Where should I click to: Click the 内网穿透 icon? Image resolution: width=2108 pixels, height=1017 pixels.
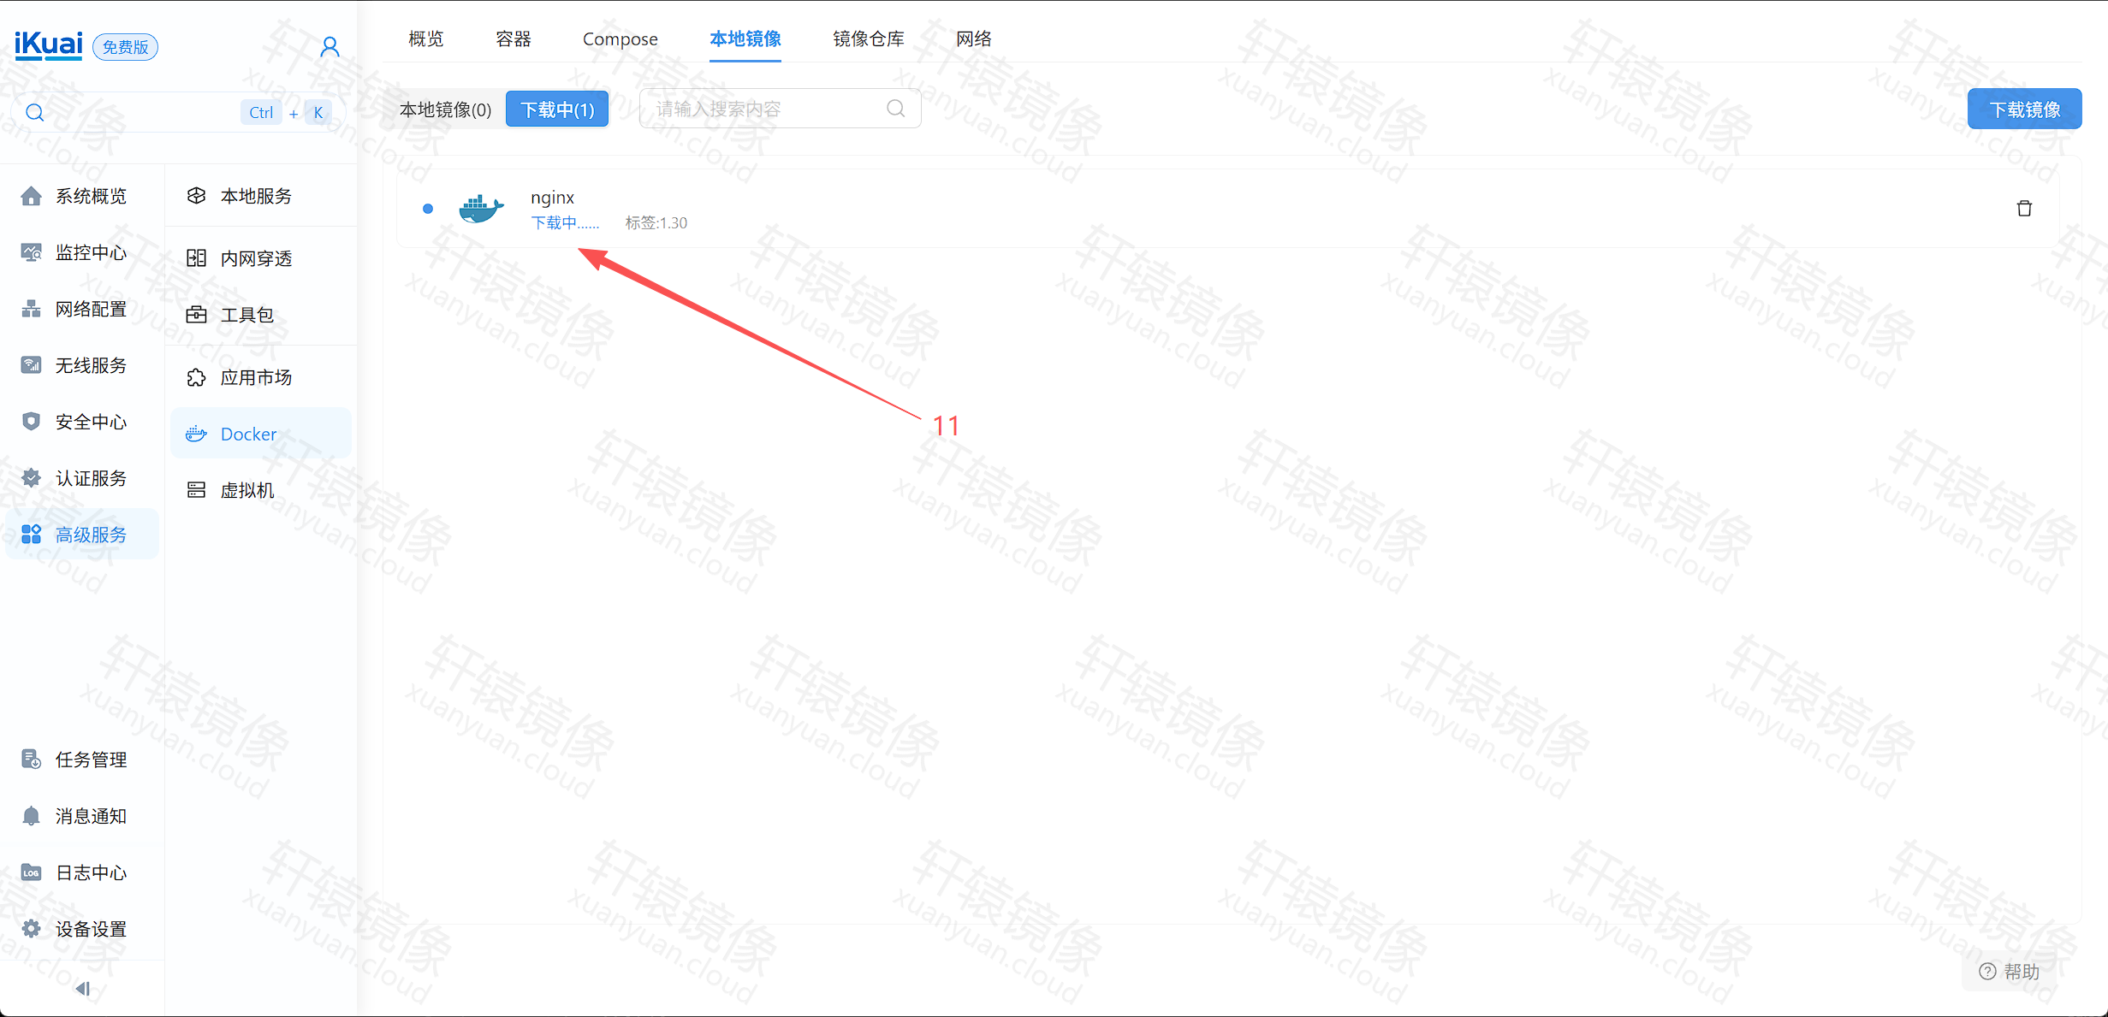point(196,258)
